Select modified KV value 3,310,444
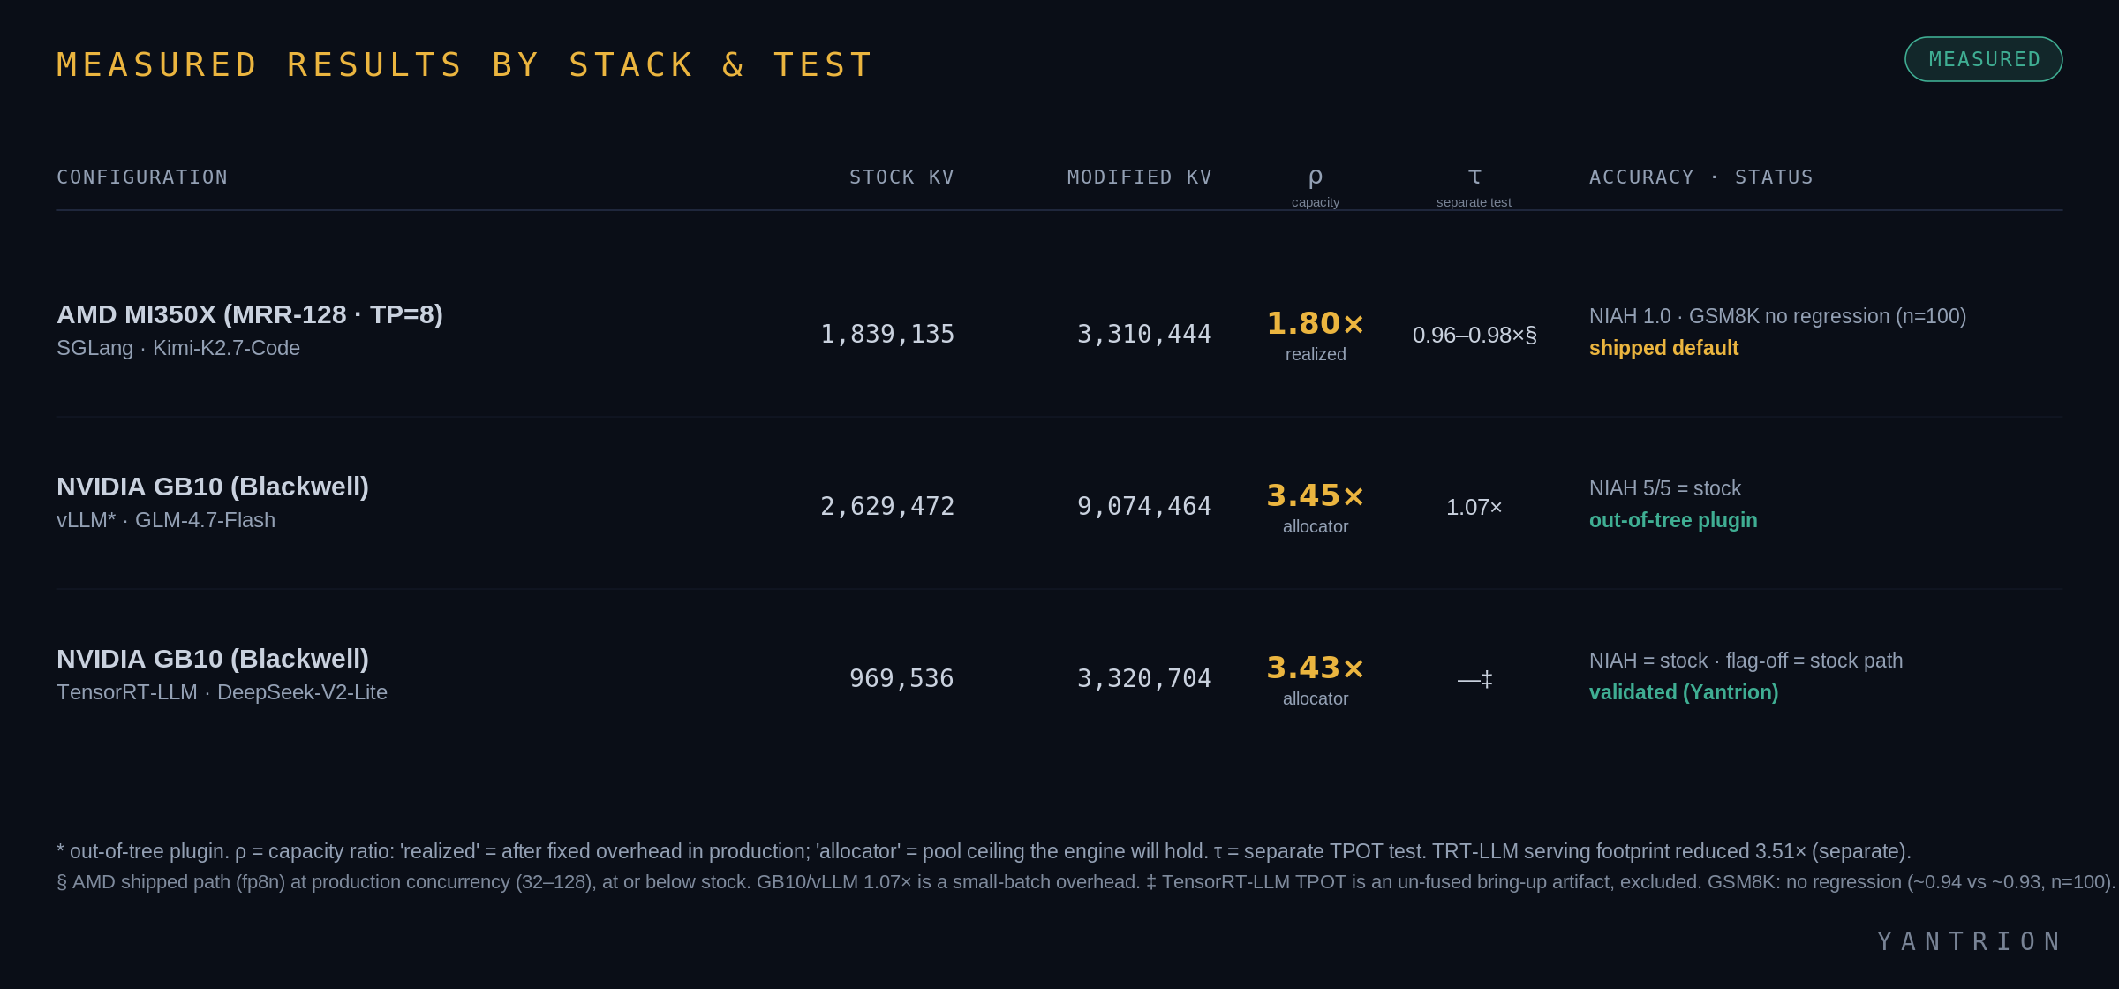Screen dimensions: 2119x989 pos(1144,334)
